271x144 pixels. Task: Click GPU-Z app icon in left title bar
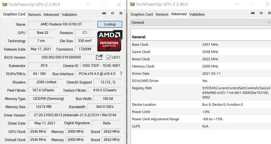pos(5,4)
